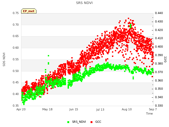Click the 0.65 left axis value
Image resolution: width=169 pixels, height=127 pixels.
tap(16, 36)
